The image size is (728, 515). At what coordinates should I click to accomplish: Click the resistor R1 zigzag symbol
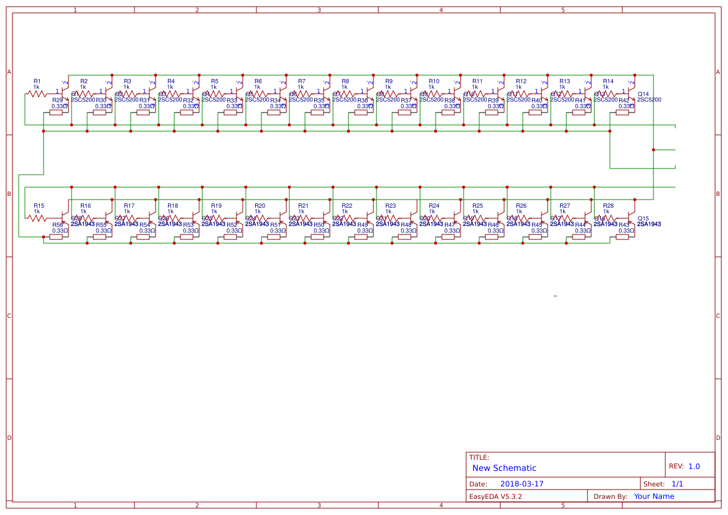[36, 93]
